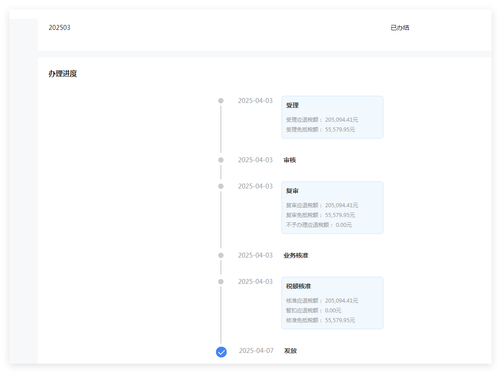Select the grey timeline dot for 受理

pyautogui.click(x=221, y=101)
